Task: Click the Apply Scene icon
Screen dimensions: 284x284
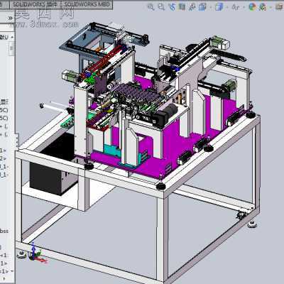Action: pyautogui.click(x=263, y=7)
